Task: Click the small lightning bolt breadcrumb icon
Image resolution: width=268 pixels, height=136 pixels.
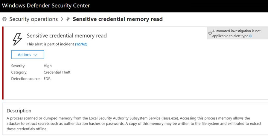Action: coord(68,19)
